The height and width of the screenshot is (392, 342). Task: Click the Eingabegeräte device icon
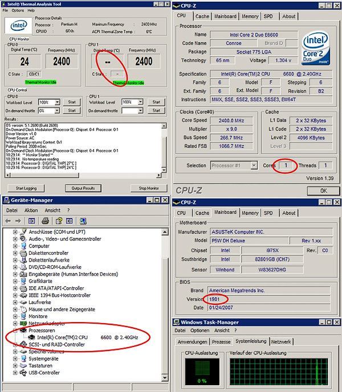coord(23,274)
